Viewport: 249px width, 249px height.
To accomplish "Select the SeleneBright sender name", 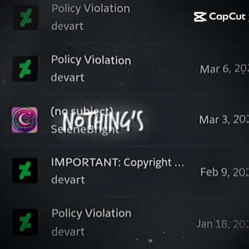I will pyautogui.click(x=85, y=130).
